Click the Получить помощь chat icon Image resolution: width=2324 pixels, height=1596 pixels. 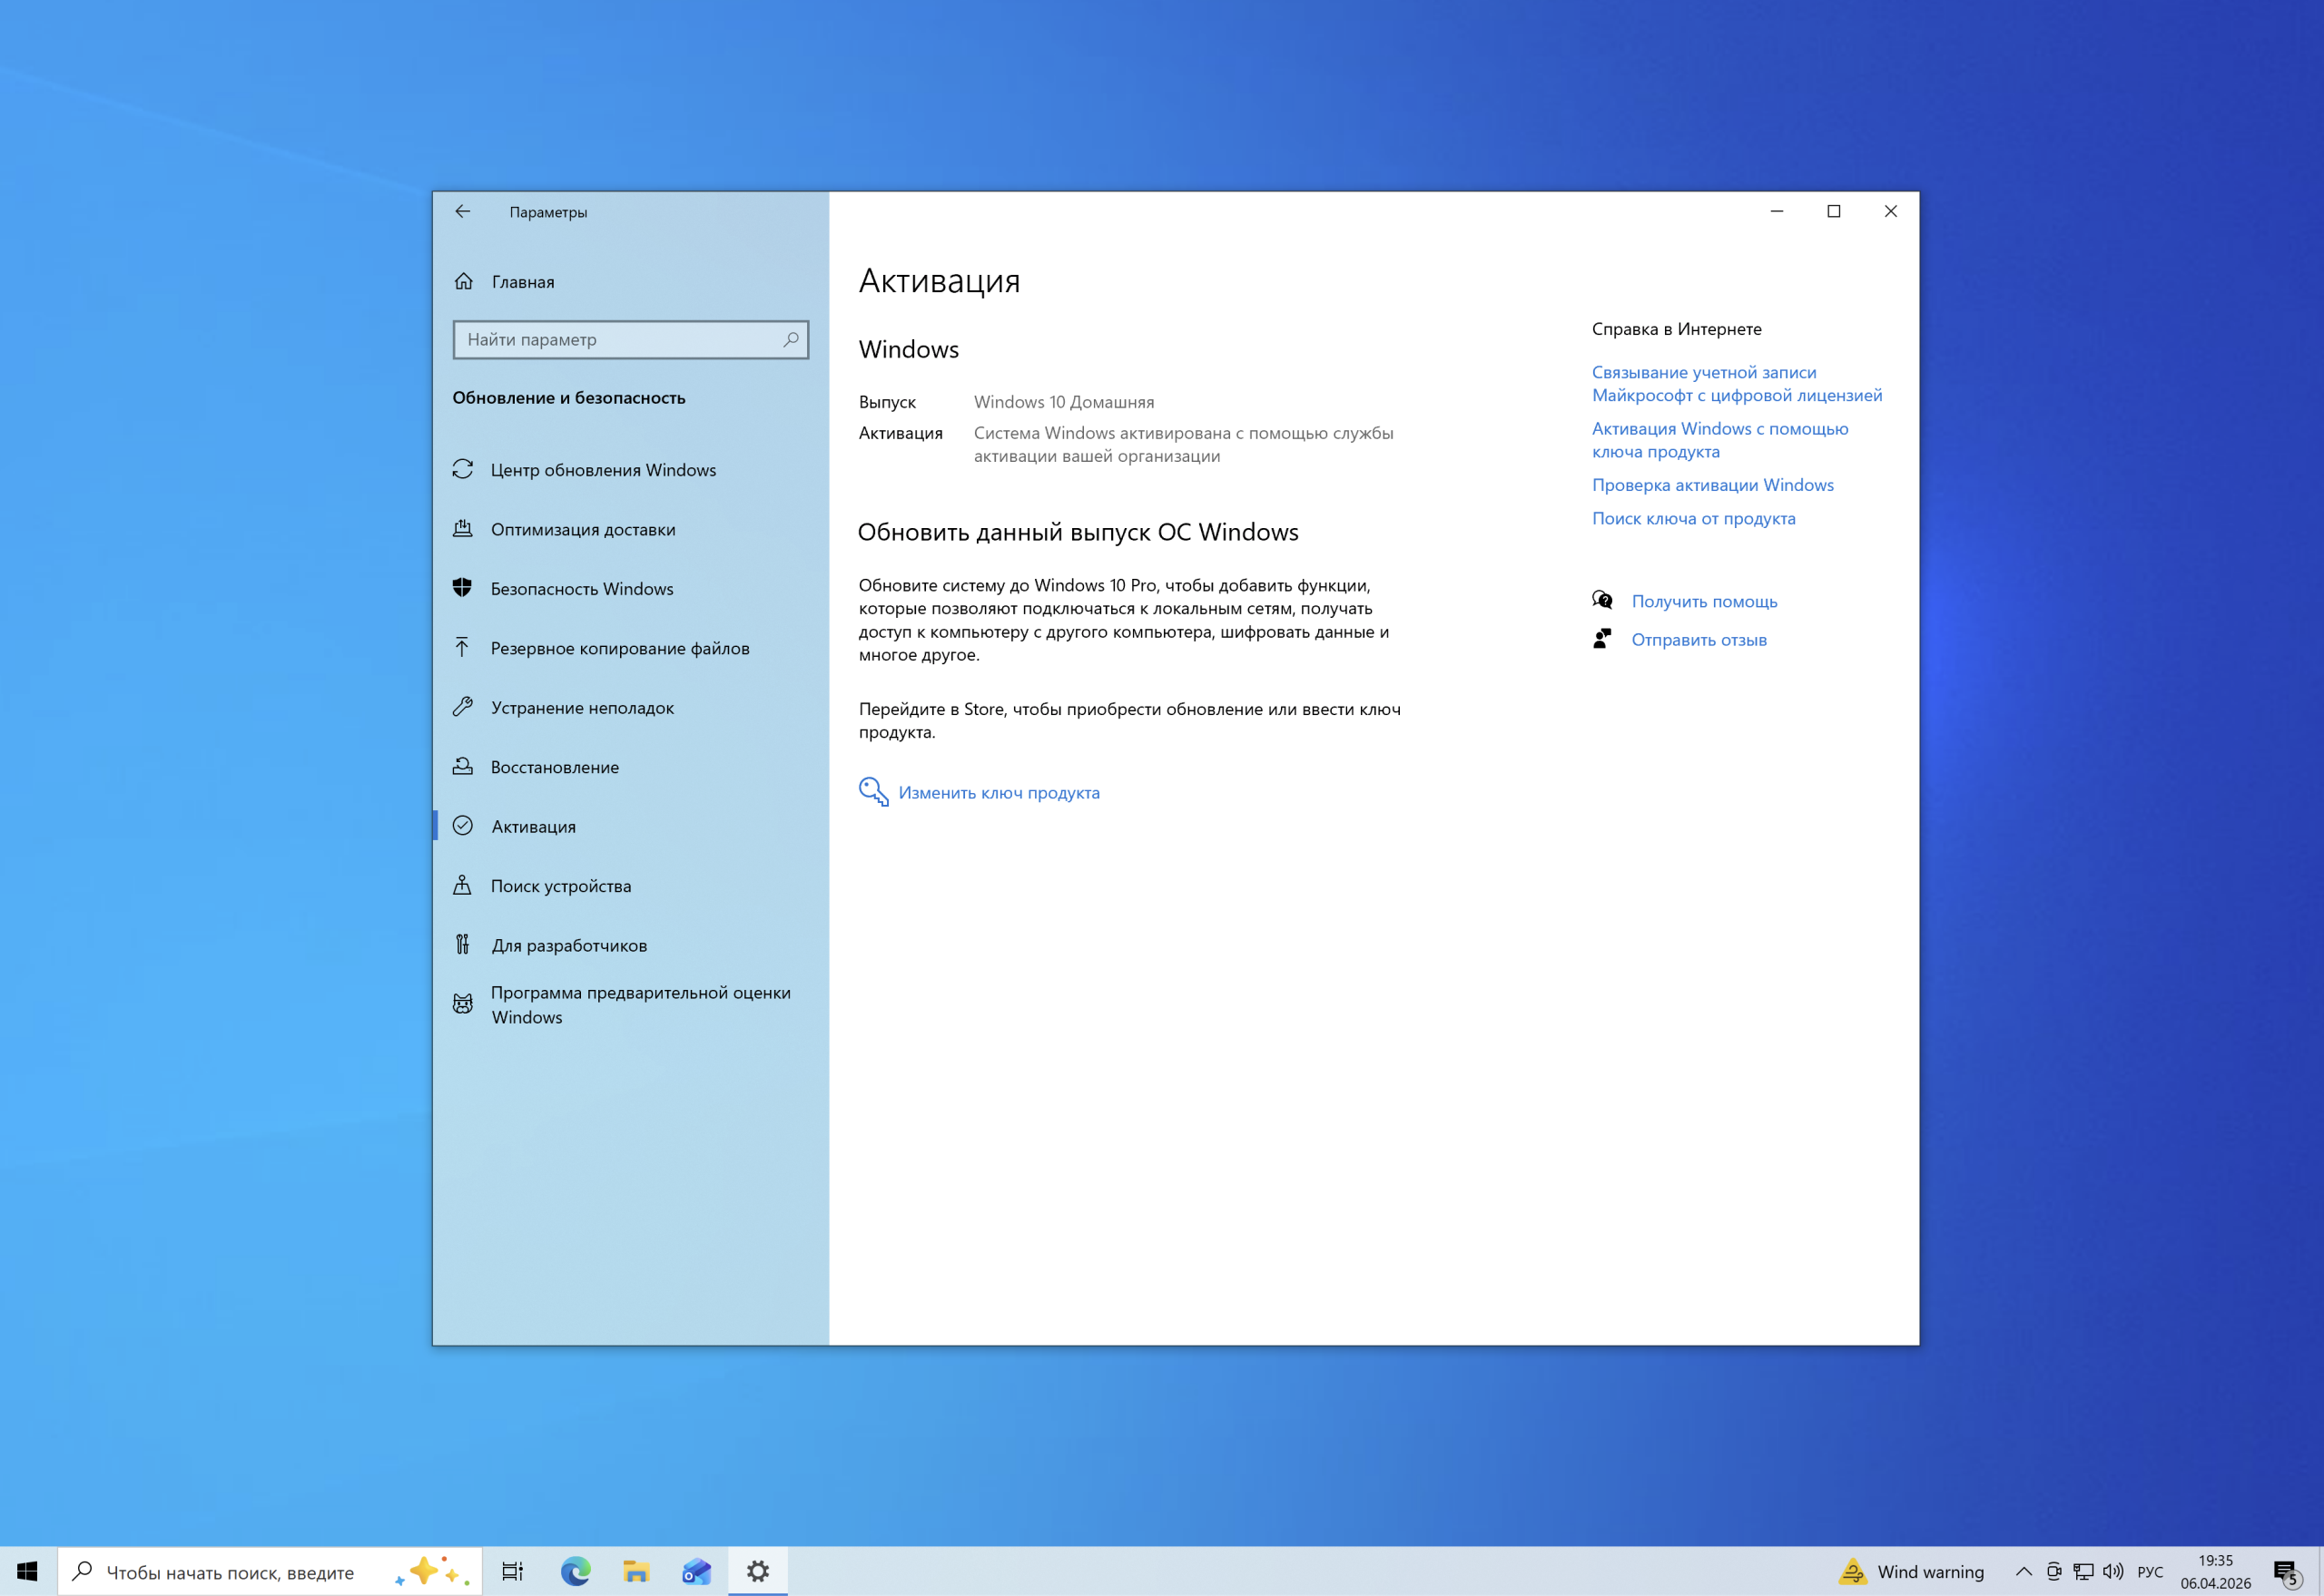point(1601,600)
